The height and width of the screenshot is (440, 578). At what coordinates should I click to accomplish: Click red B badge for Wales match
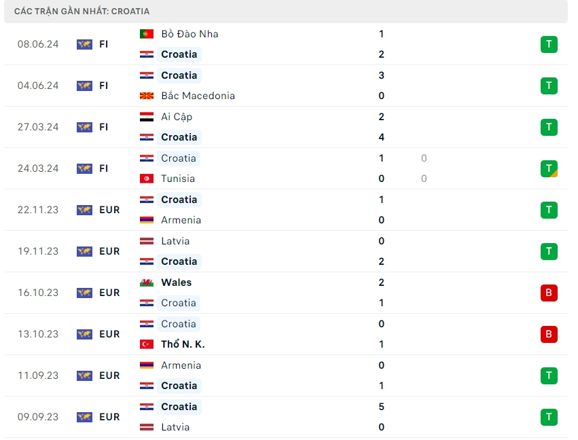[549, 293]
